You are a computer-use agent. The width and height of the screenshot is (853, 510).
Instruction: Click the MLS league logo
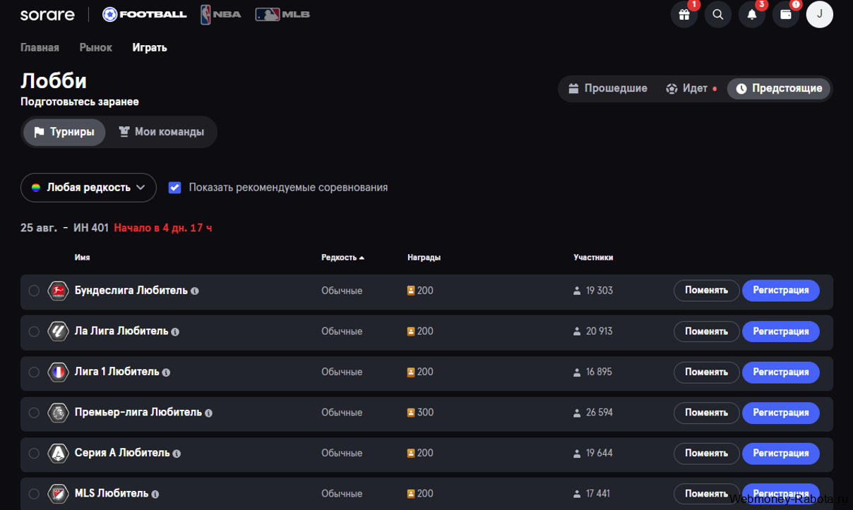(58, 494)
